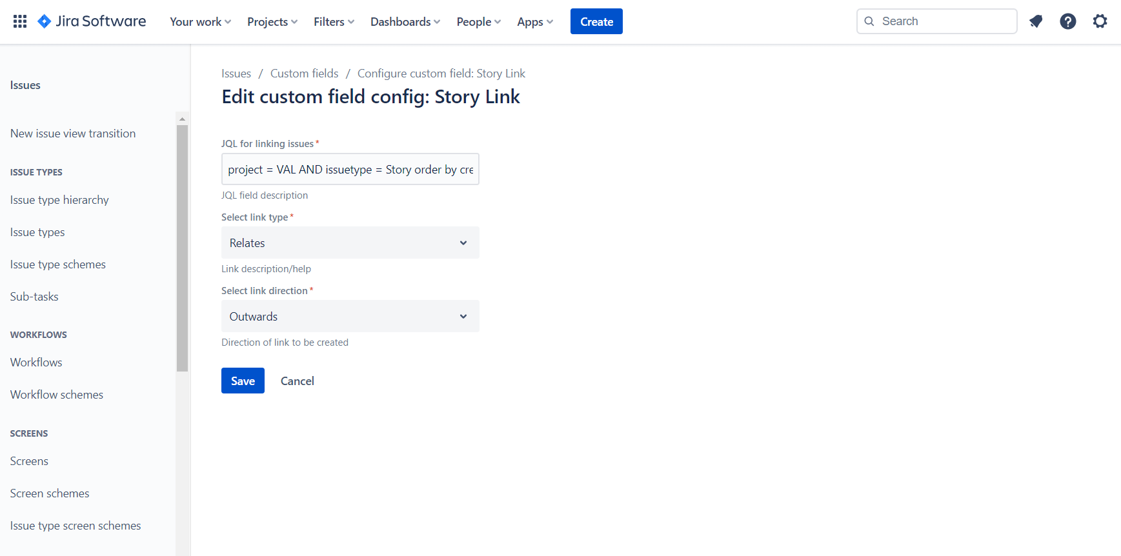The height and width of the screenshot is (556, 1121).
Task: Click the Save button
Action: 243,381
